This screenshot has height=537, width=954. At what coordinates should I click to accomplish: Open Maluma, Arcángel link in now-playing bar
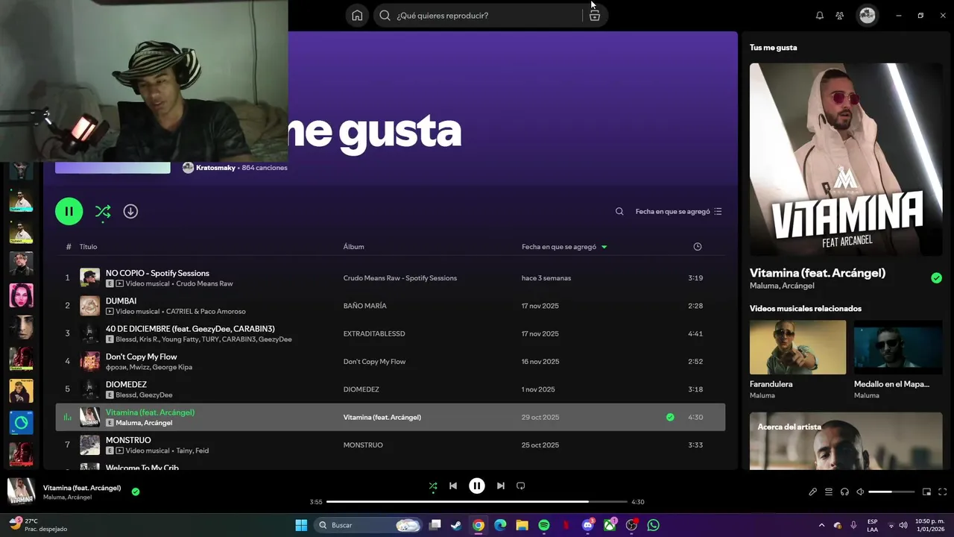(x=67, y=497)
